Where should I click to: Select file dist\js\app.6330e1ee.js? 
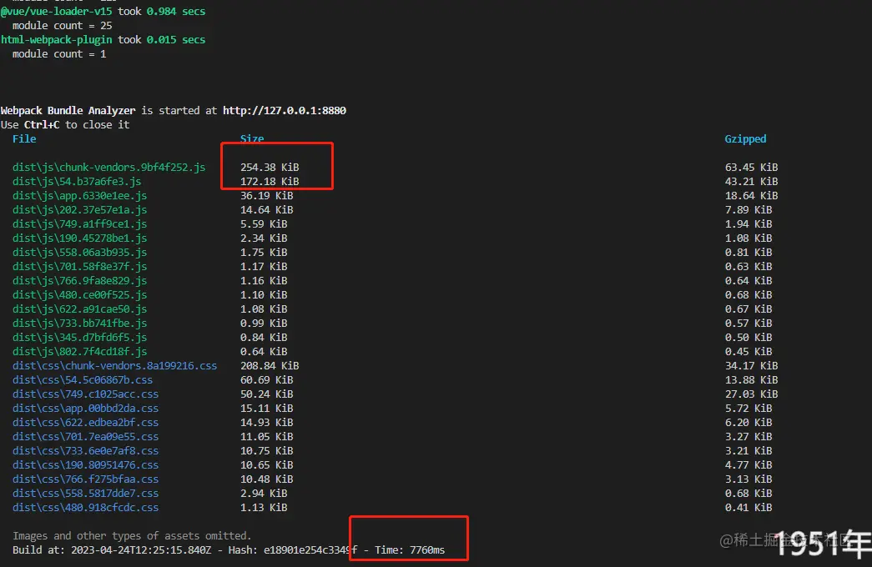click(79, 196)
